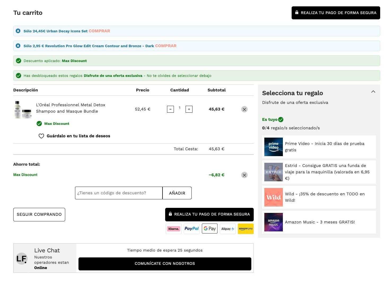This screenshot has height=281, width=386.
Task: Collapse the Selecciona tu regalo panel
Action: [373, 92]
